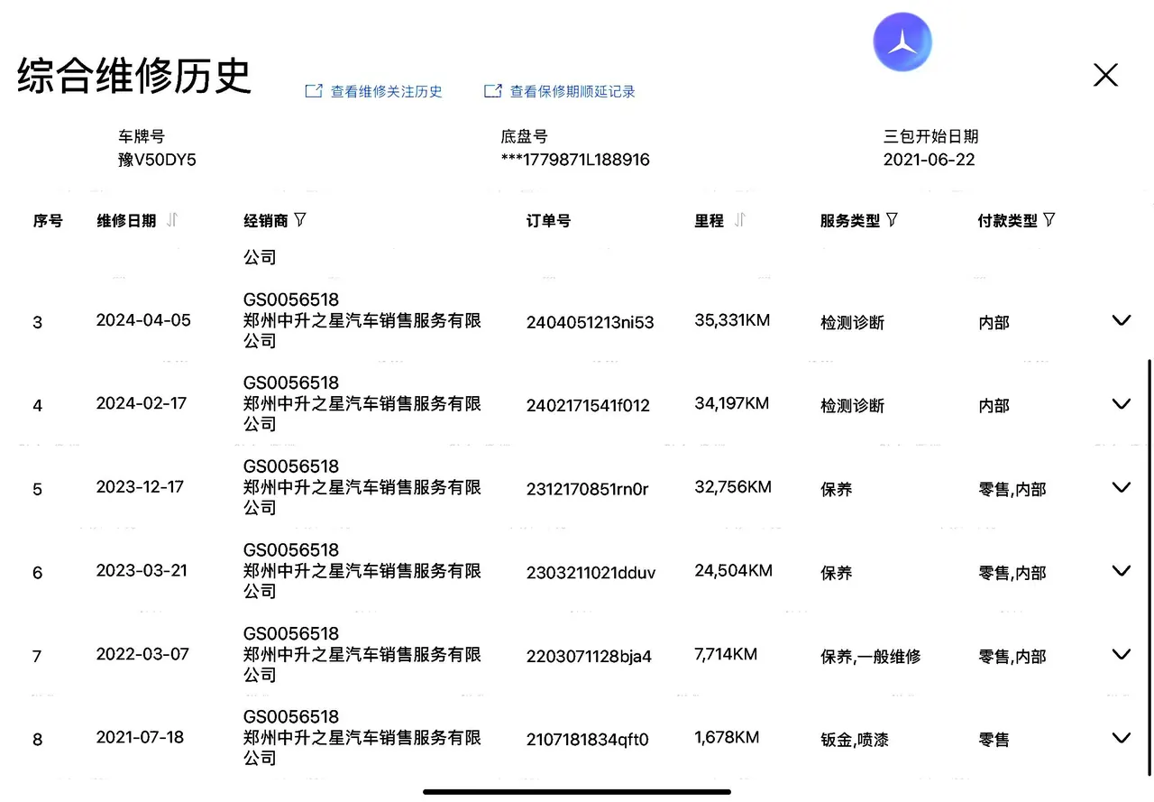Image resolution: width=1154 pixels, height=802 pixels.
Task: Click the external link icon beside 查看维修关注历史
Action: [x=314, y=91]
